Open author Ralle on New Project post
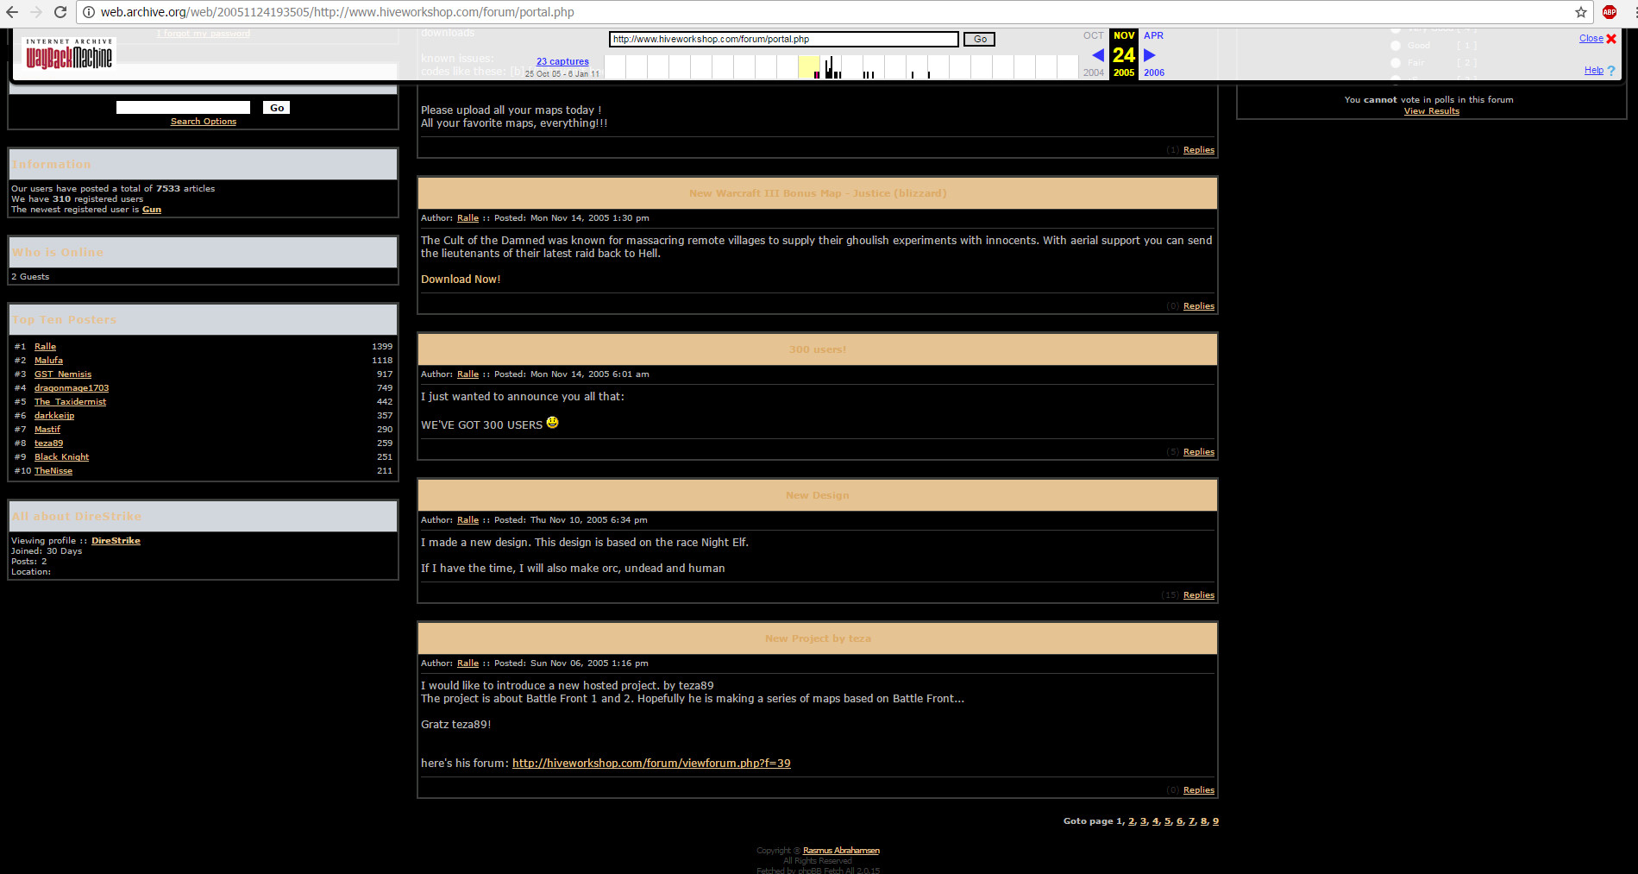This screenshot has width=1638, height=874. click(x=468, y=663)
